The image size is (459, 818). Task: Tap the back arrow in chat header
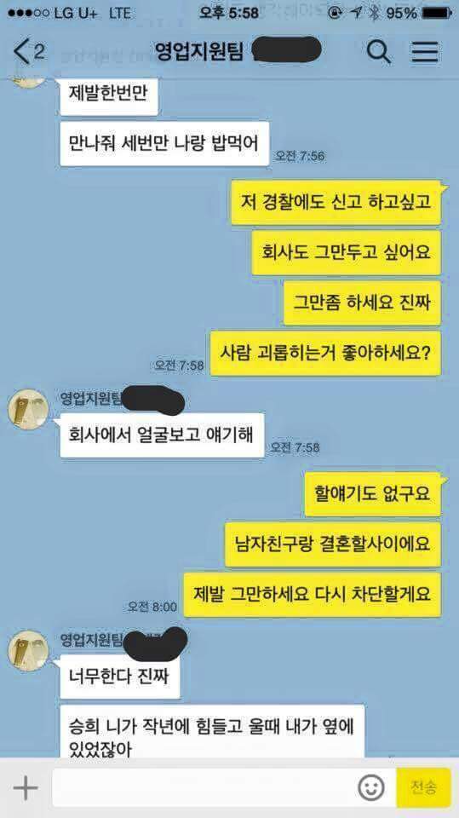pyautogui.click(x=22, y=52)
